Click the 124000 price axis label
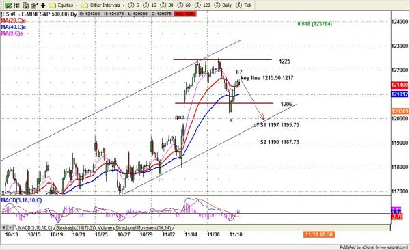 pyautogui.click(x=400, y=22)
